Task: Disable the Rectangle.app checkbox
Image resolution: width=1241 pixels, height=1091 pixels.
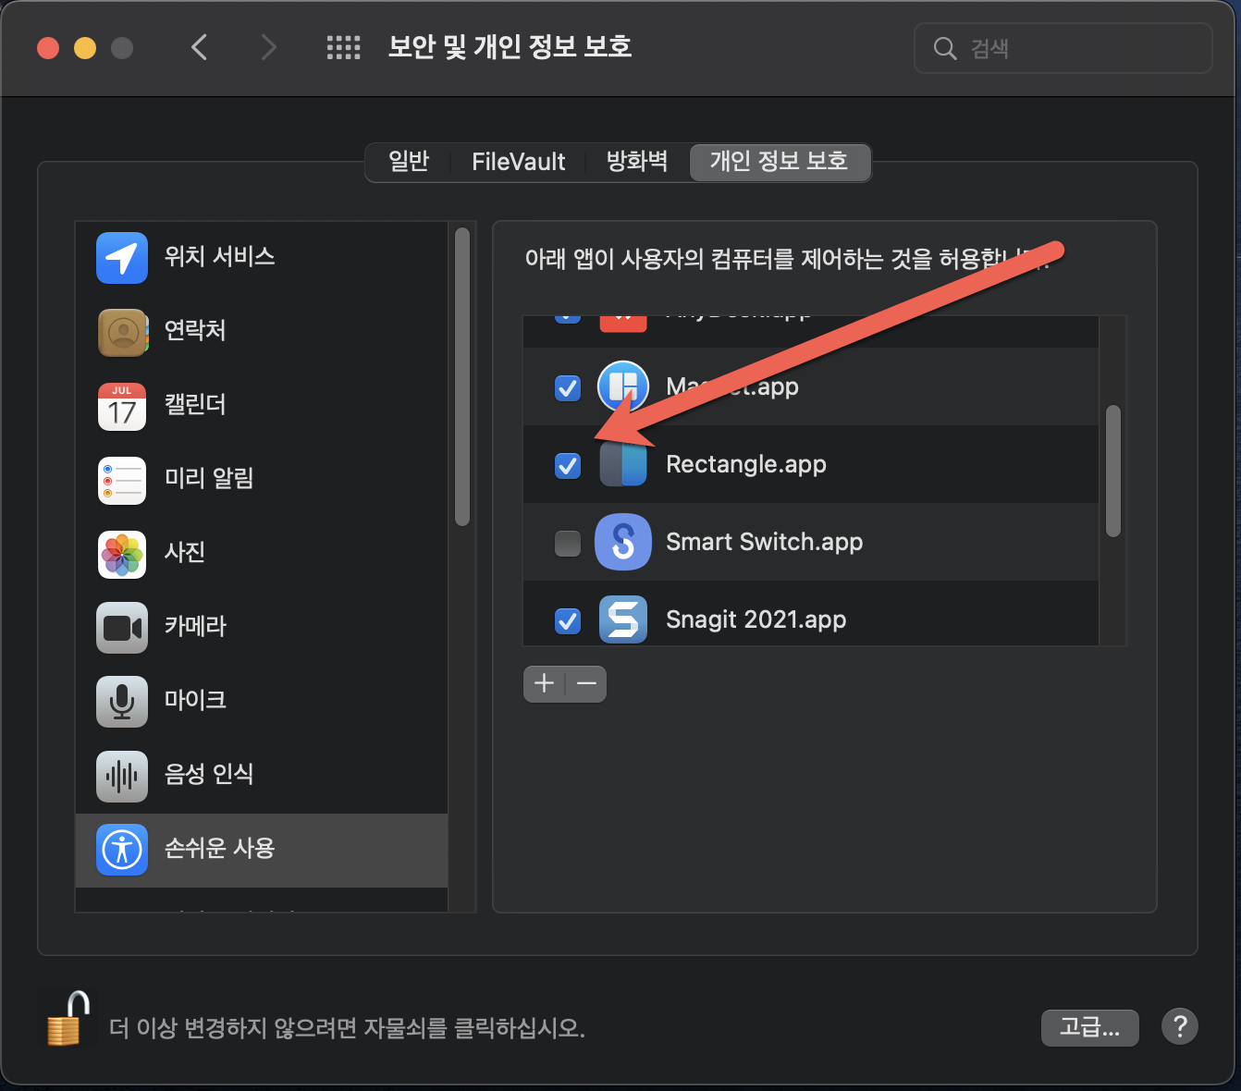Action: coord(567,466)
